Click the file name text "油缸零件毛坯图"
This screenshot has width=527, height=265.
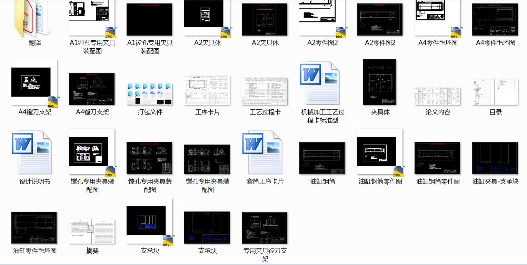pos(34,251)
